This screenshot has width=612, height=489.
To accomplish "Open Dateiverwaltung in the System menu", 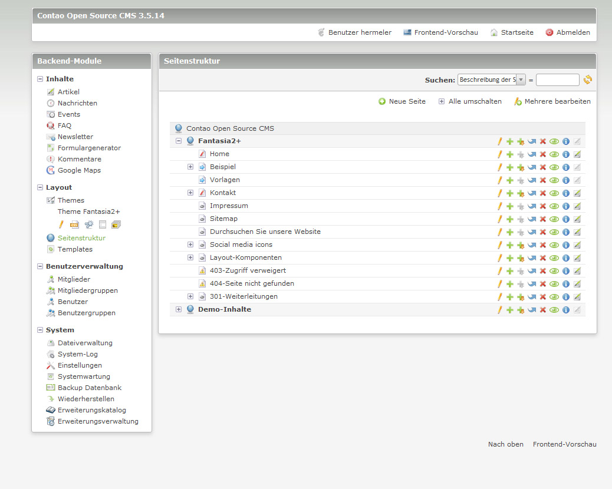I will pyautogui.click(x=85, y=343).
